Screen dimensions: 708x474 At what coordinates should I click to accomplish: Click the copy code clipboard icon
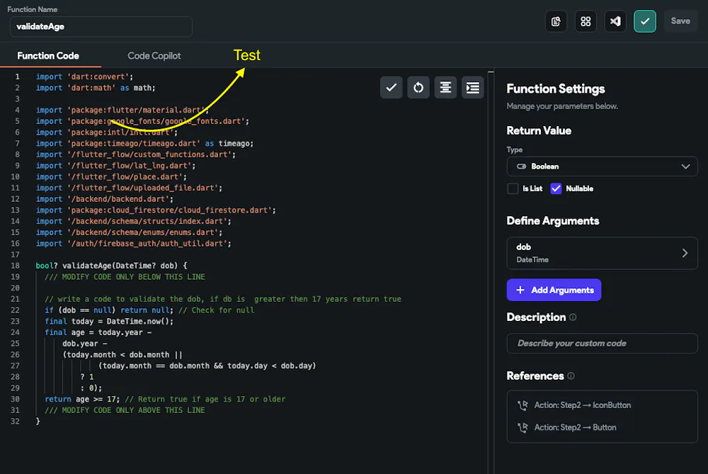556,21
